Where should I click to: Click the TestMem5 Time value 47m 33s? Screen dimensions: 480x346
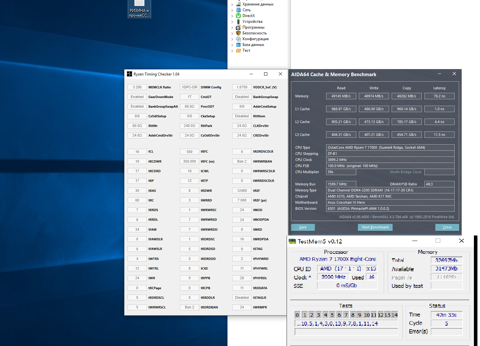[x=447, y=315]
